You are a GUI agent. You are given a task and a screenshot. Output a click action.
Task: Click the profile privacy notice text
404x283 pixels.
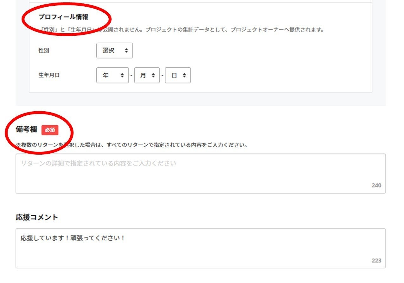pos(181,30)
